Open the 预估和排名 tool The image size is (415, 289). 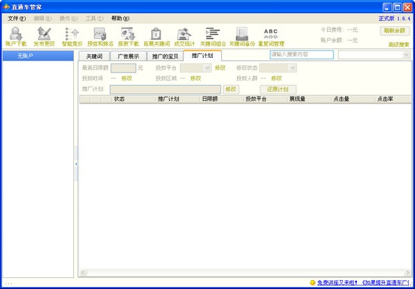100,37
